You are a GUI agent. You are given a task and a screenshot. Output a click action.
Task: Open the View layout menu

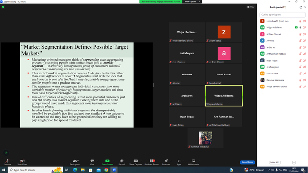coord(251,7)
